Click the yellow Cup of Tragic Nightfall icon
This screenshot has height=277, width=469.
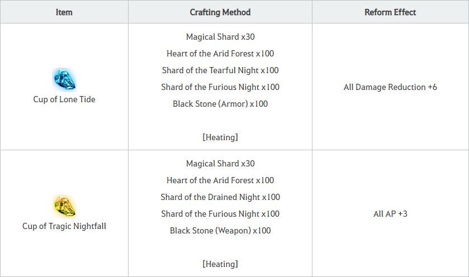(64, 207)
